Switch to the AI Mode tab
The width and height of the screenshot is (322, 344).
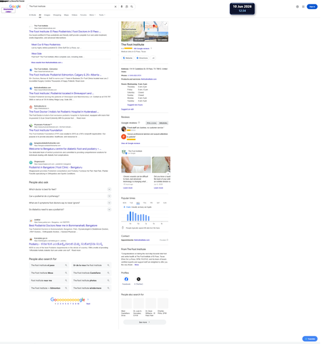point(32,15)
